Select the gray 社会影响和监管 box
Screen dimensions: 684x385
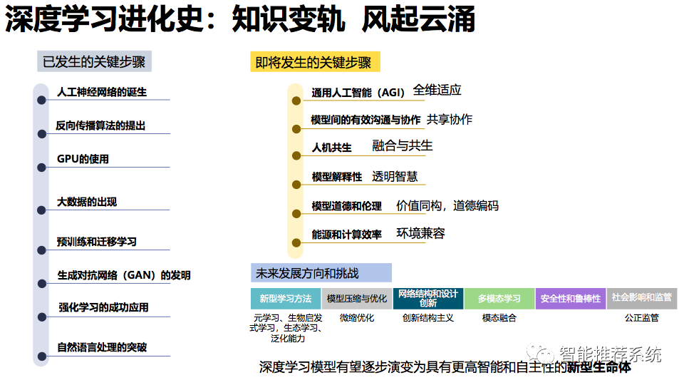[x=642, y=299]
